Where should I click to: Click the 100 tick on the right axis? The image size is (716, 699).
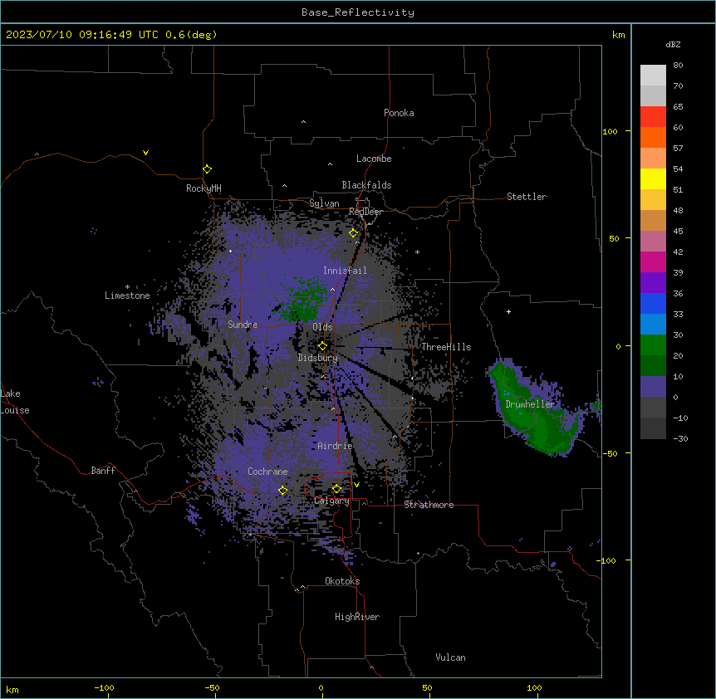[x=610, y=131]
